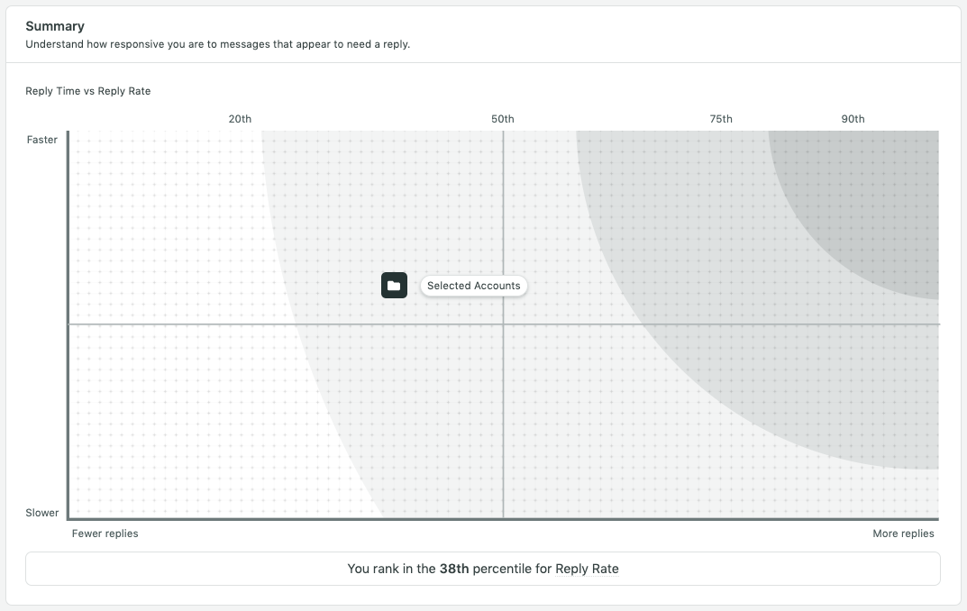967x611 pixels.
Task: Click the Selected Accounts label pill
Action: tap(474, 286)
